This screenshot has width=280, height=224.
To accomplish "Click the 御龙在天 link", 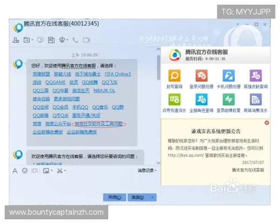I will pos(81,91).
